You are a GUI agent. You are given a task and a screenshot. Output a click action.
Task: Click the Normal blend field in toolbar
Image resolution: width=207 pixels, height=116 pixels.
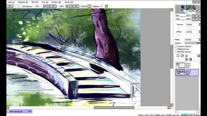coord(84,6)
